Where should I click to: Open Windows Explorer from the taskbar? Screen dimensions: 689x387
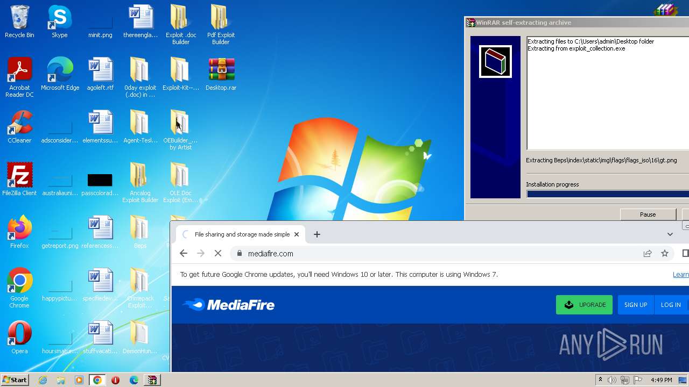point(61,380)
